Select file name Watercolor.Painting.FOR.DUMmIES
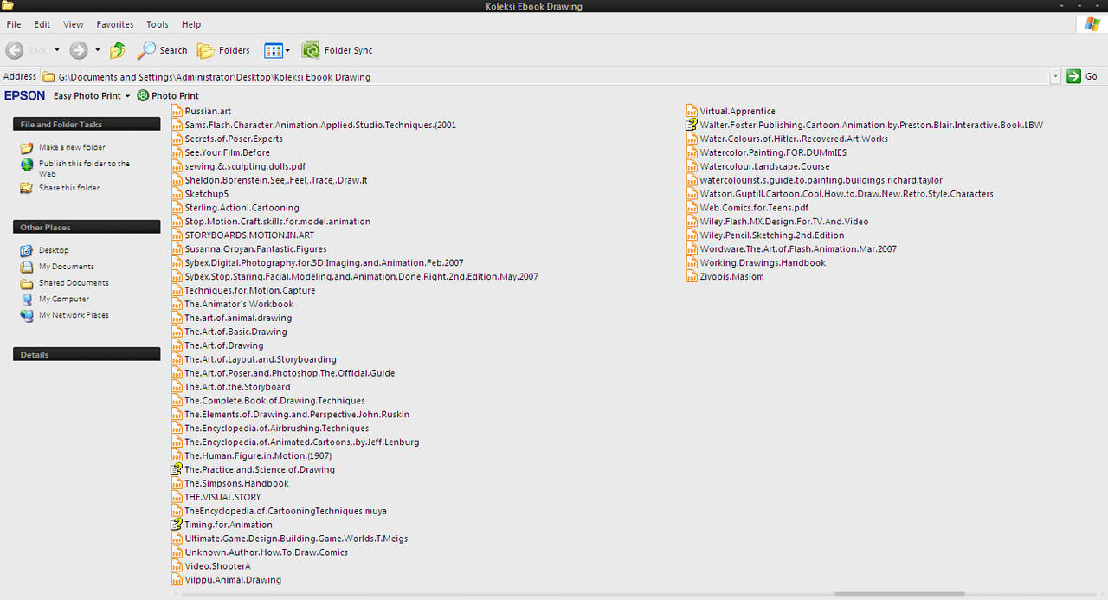The width and height of the screenshot is (1108, 600). click(x=773, y=152)
